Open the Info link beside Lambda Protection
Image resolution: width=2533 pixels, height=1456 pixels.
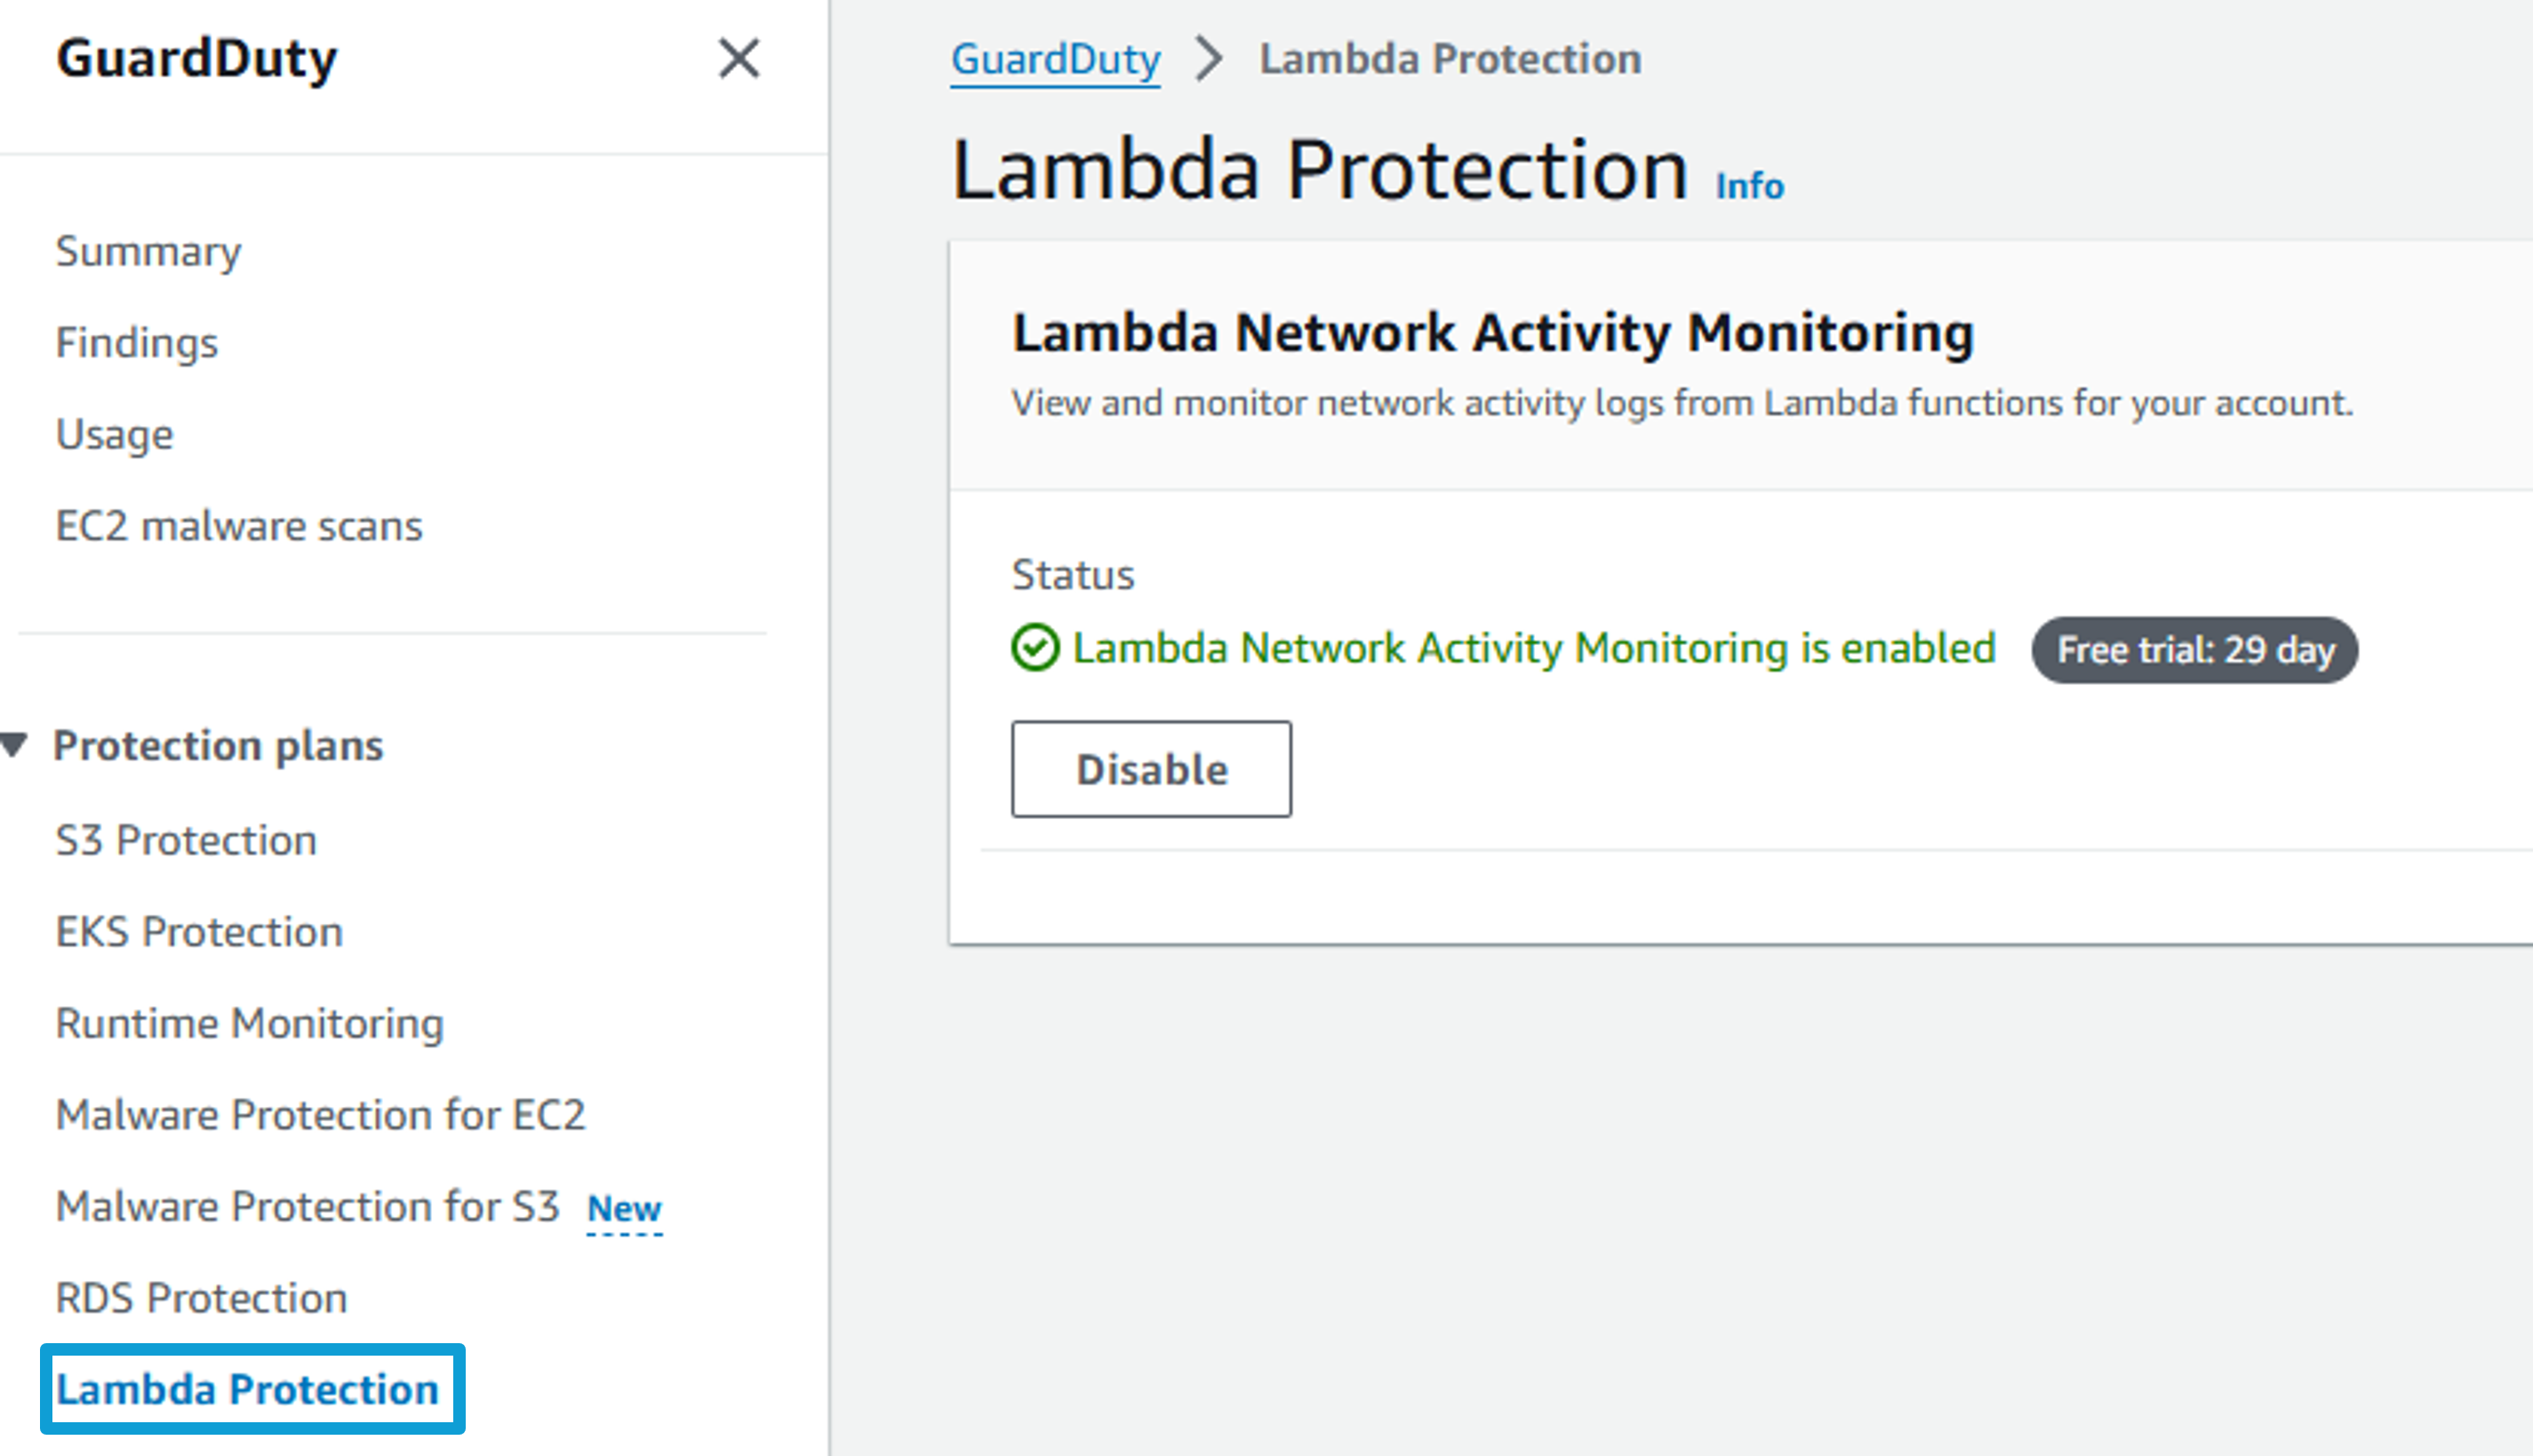tap(1750, 186)
